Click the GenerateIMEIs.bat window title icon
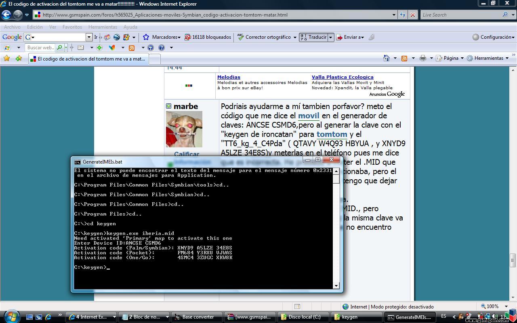This screenshot has width=517, height=323. pyautogui.click(x=77, y=162)
